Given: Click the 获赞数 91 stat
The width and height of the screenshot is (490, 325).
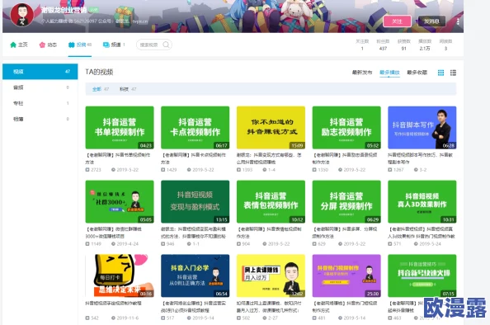Looking at the screenshot, I should point(403,45).
